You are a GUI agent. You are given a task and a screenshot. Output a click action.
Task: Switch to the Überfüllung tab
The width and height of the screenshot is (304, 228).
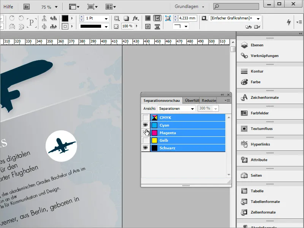click(192, 101)
